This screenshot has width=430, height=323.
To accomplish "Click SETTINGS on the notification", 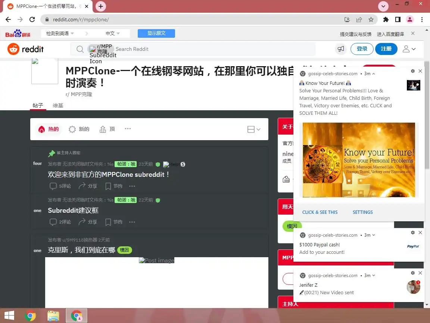I will 362,212.
